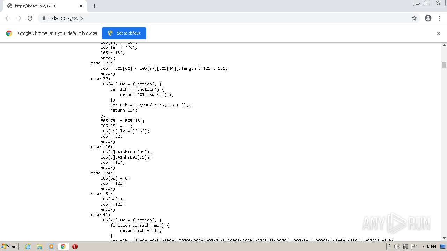
Task: Reload the sw.js page
Action: [30, 18]
